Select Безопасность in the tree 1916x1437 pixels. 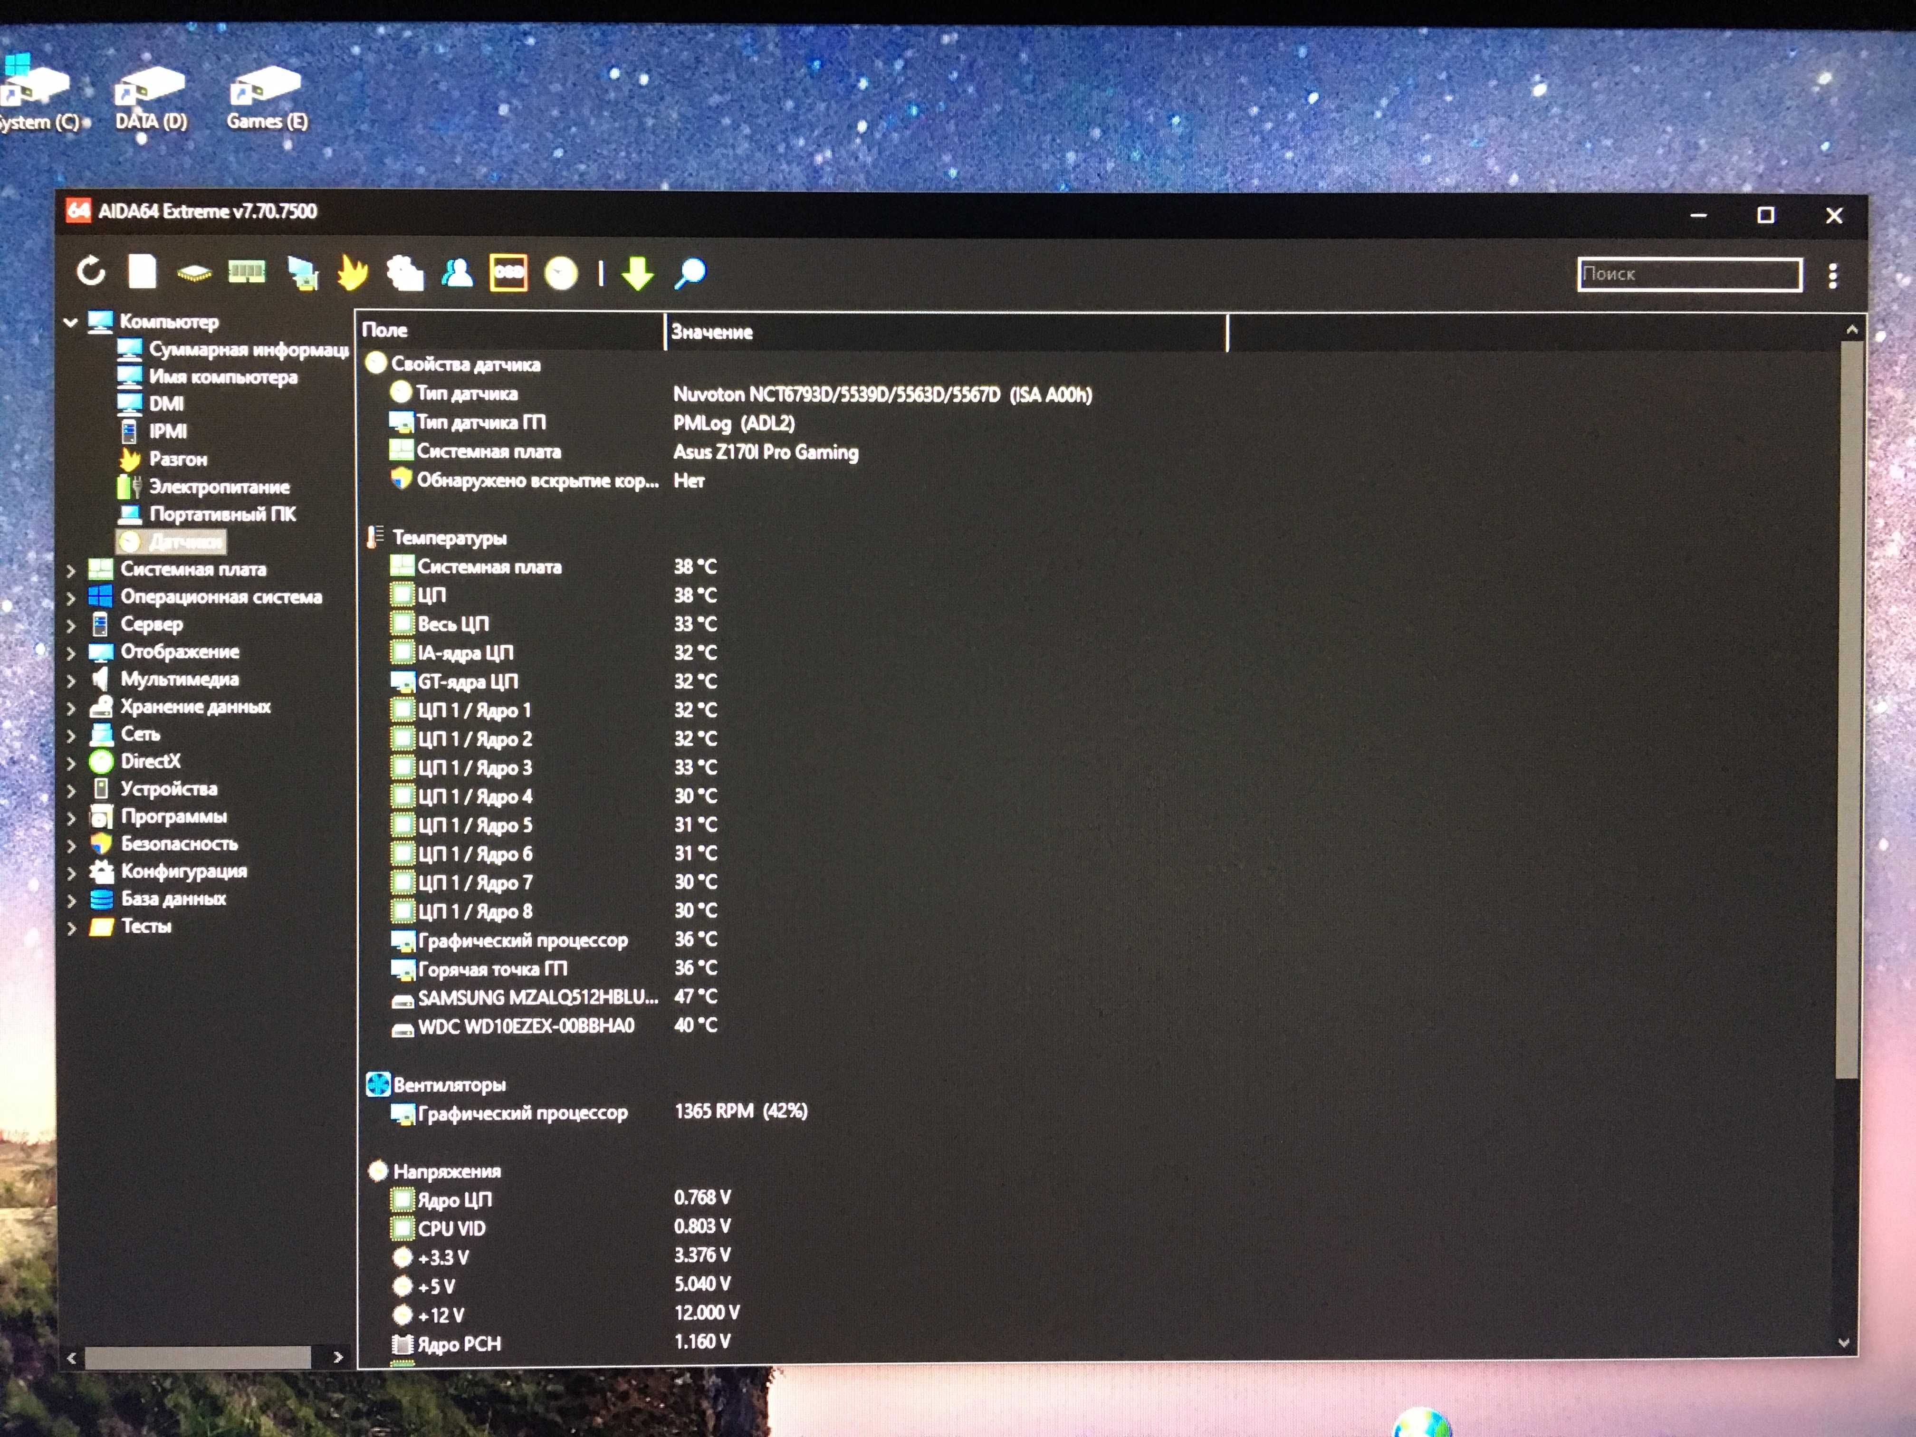coord(178,843)
